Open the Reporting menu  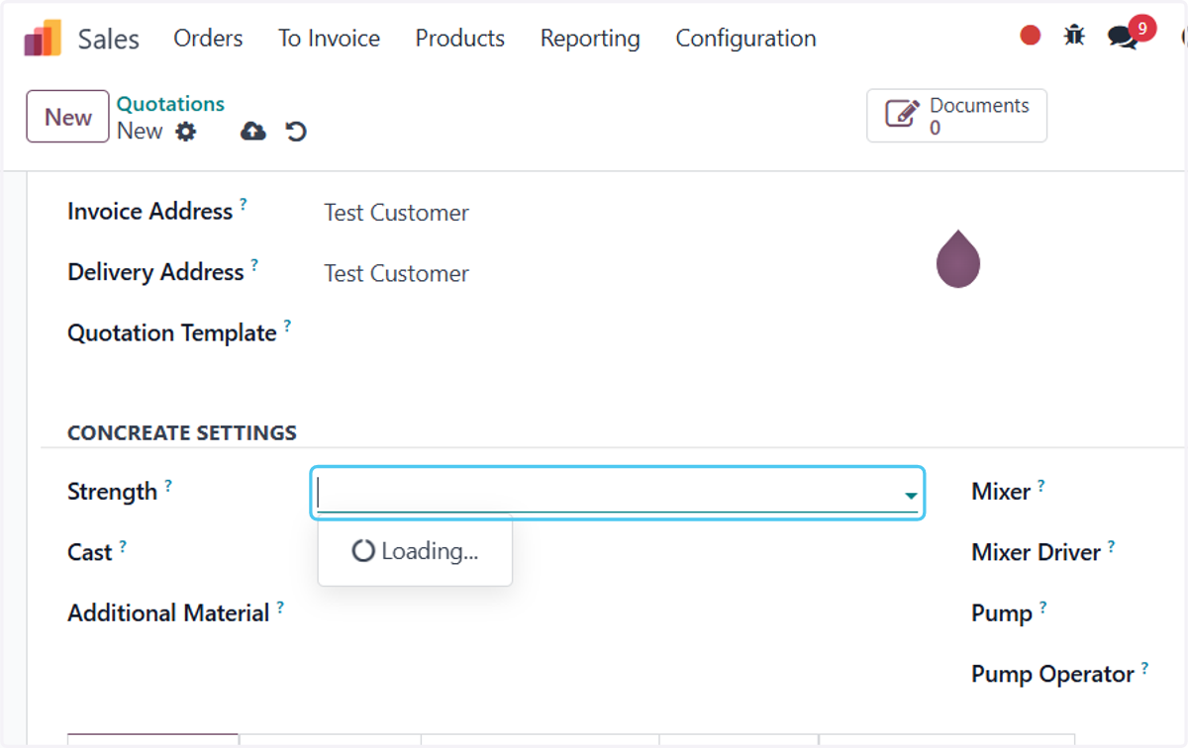(x=590, y=39)
